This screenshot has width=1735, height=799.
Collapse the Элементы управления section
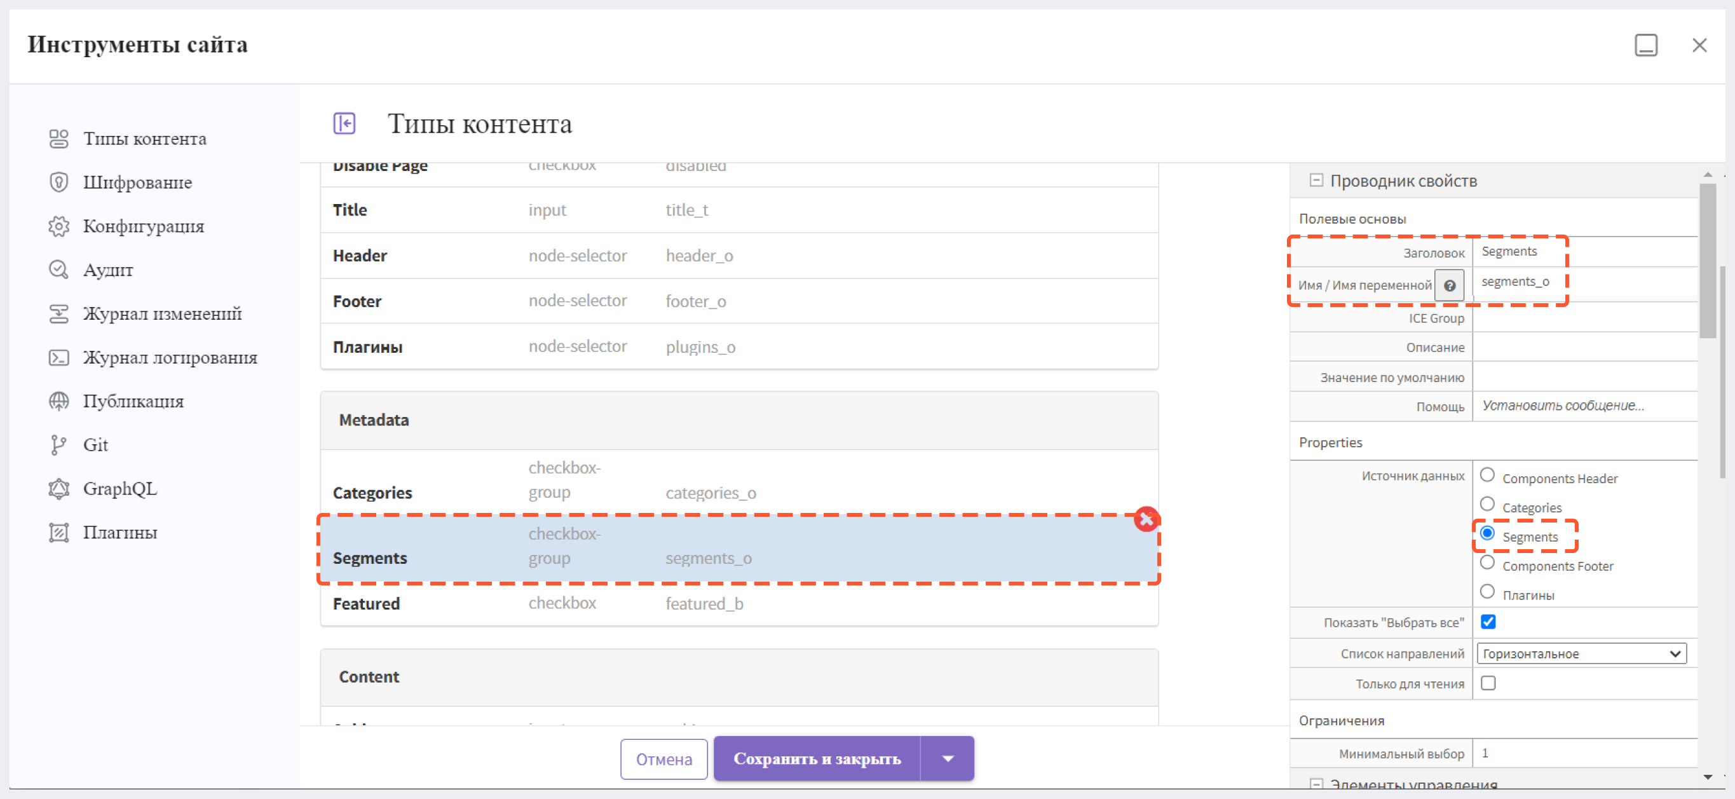[1316, 784]
